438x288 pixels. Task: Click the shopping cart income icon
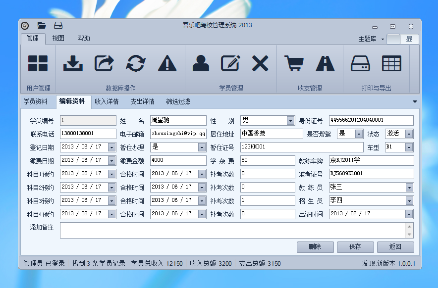coord(294,63)
